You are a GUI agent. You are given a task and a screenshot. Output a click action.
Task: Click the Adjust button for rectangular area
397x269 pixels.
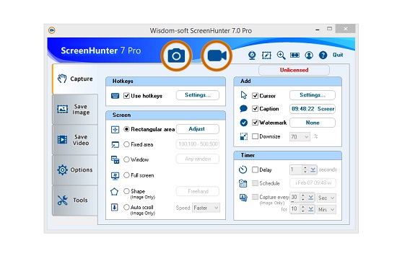click(x=198, y=129)
